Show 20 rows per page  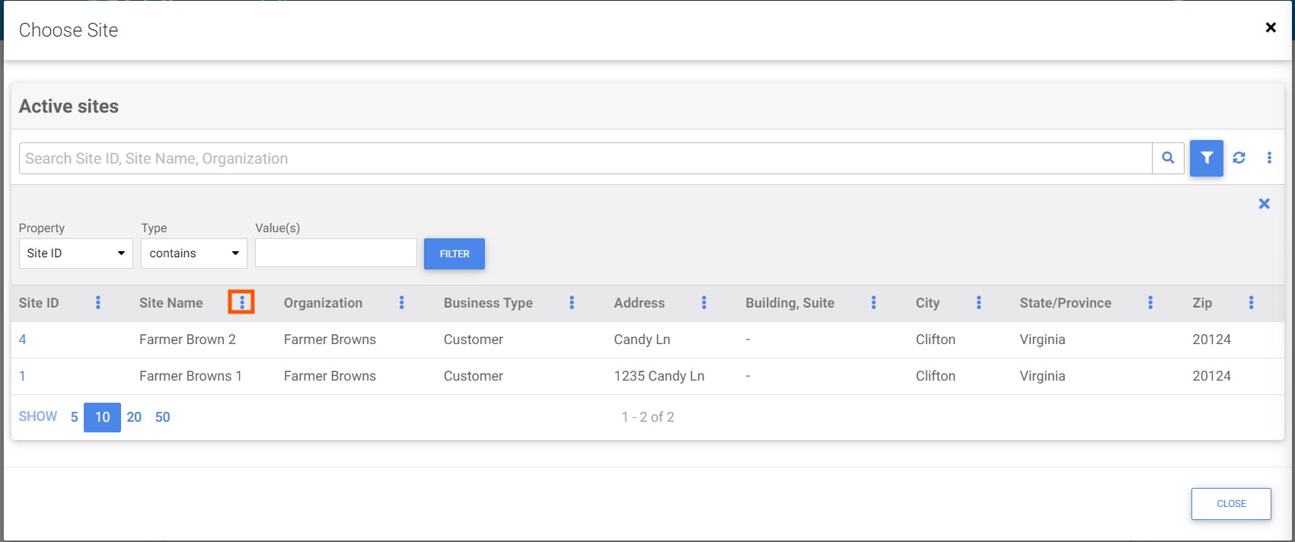134,417
